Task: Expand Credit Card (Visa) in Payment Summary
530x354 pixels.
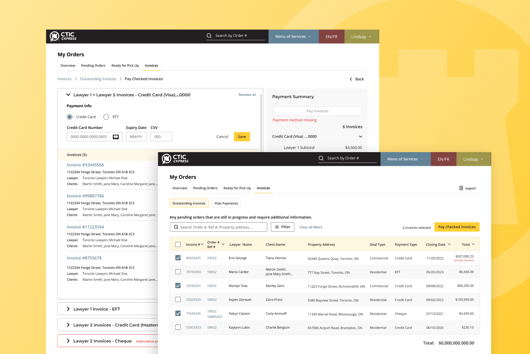Action: tap(360, 136)
